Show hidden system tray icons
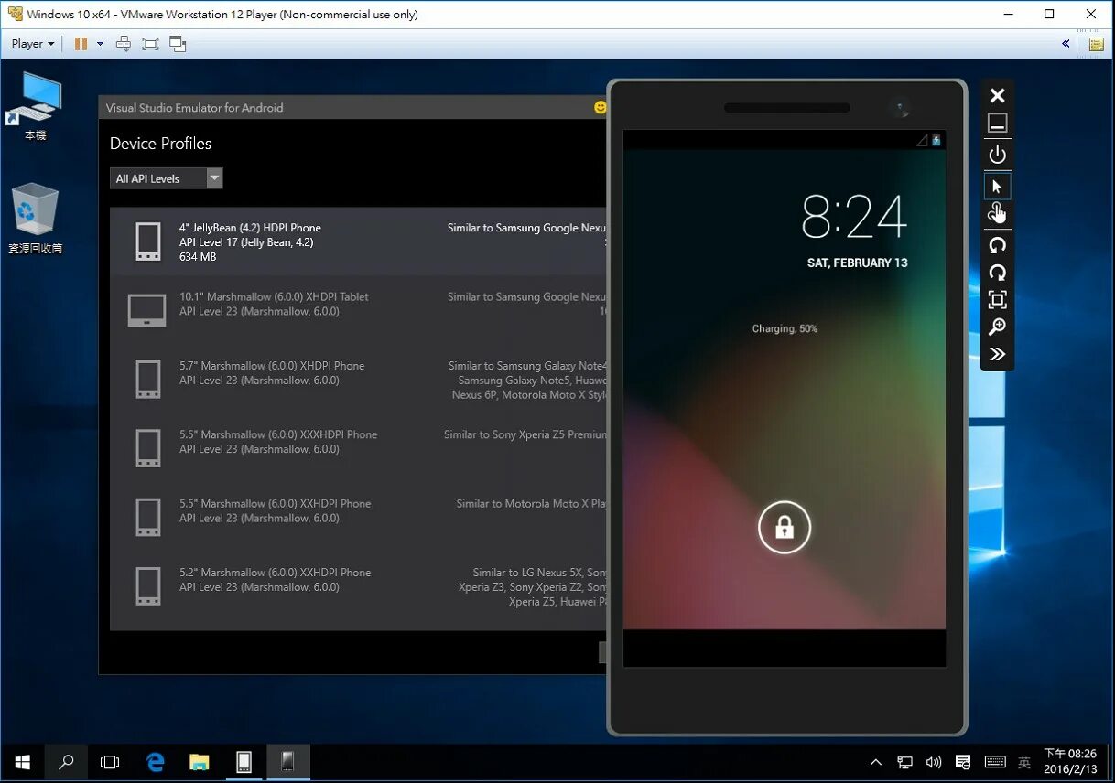The width and height of the screenshot is (1115, 783). pos(876,762)
